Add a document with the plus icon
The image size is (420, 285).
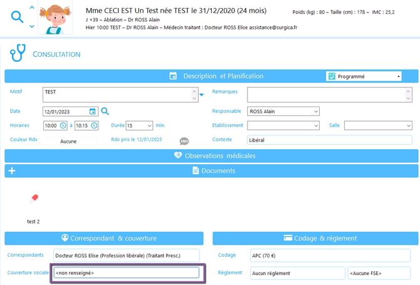click(12, 171)
